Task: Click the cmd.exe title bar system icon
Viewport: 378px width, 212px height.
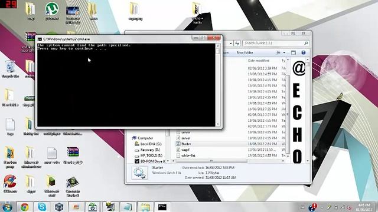Action: (x=40, y=39)
